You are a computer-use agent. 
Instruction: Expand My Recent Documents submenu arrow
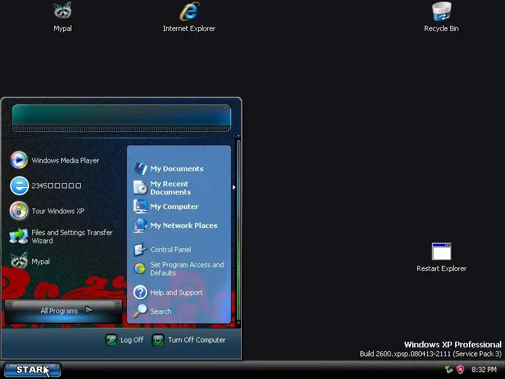tap(234, 187)
